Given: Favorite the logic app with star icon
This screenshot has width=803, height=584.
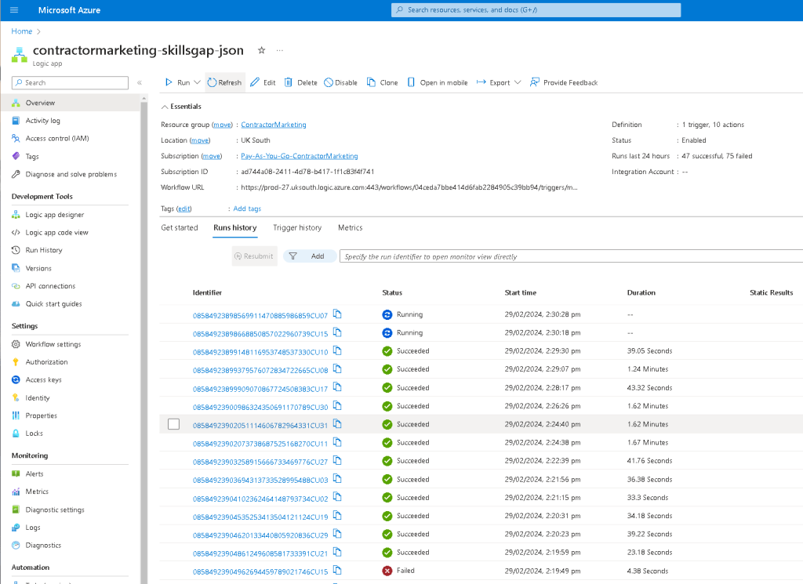Looking at the screenshot, I should [x=261, y=50].
